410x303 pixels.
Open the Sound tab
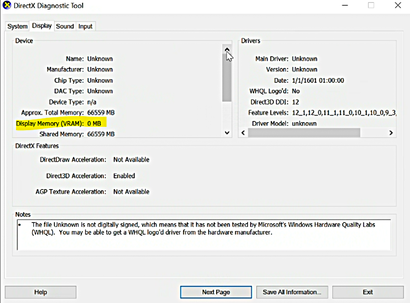tap(65, 26)
